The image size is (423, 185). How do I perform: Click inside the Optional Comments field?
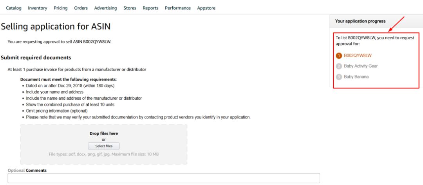pos(164,178)
